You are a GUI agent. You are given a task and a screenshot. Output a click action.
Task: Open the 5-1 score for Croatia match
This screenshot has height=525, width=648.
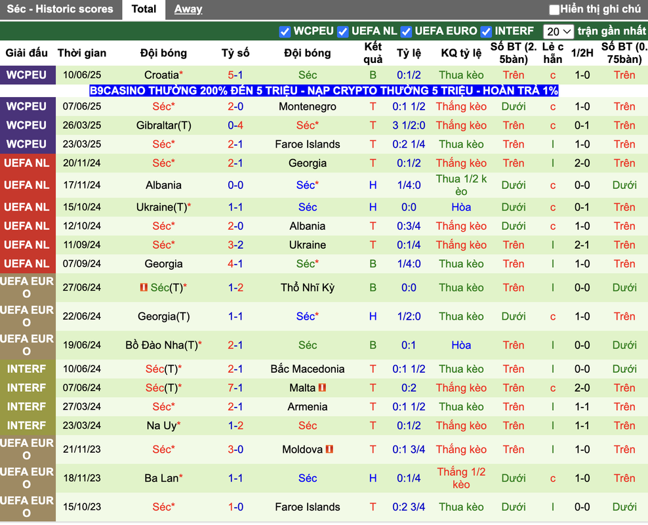(235, 75)
